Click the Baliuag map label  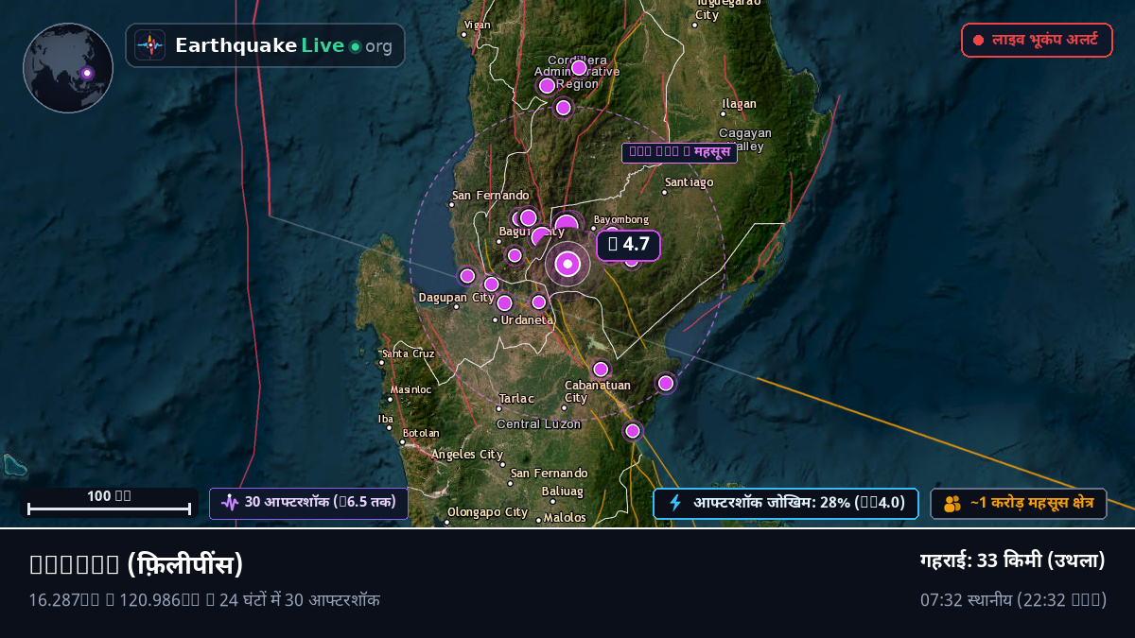(x=563, y=491)
